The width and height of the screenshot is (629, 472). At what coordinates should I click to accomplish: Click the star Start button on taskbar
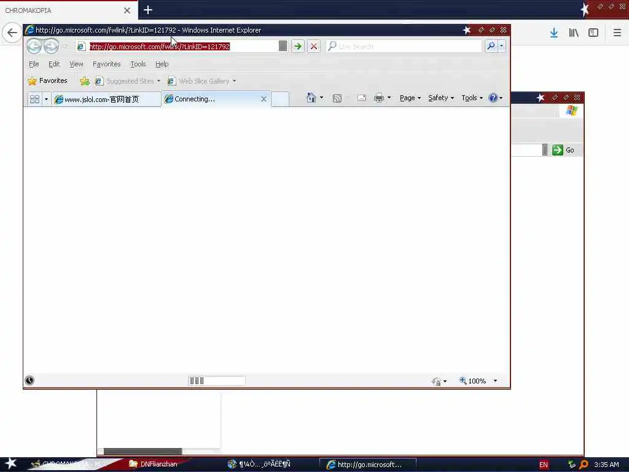11,463
